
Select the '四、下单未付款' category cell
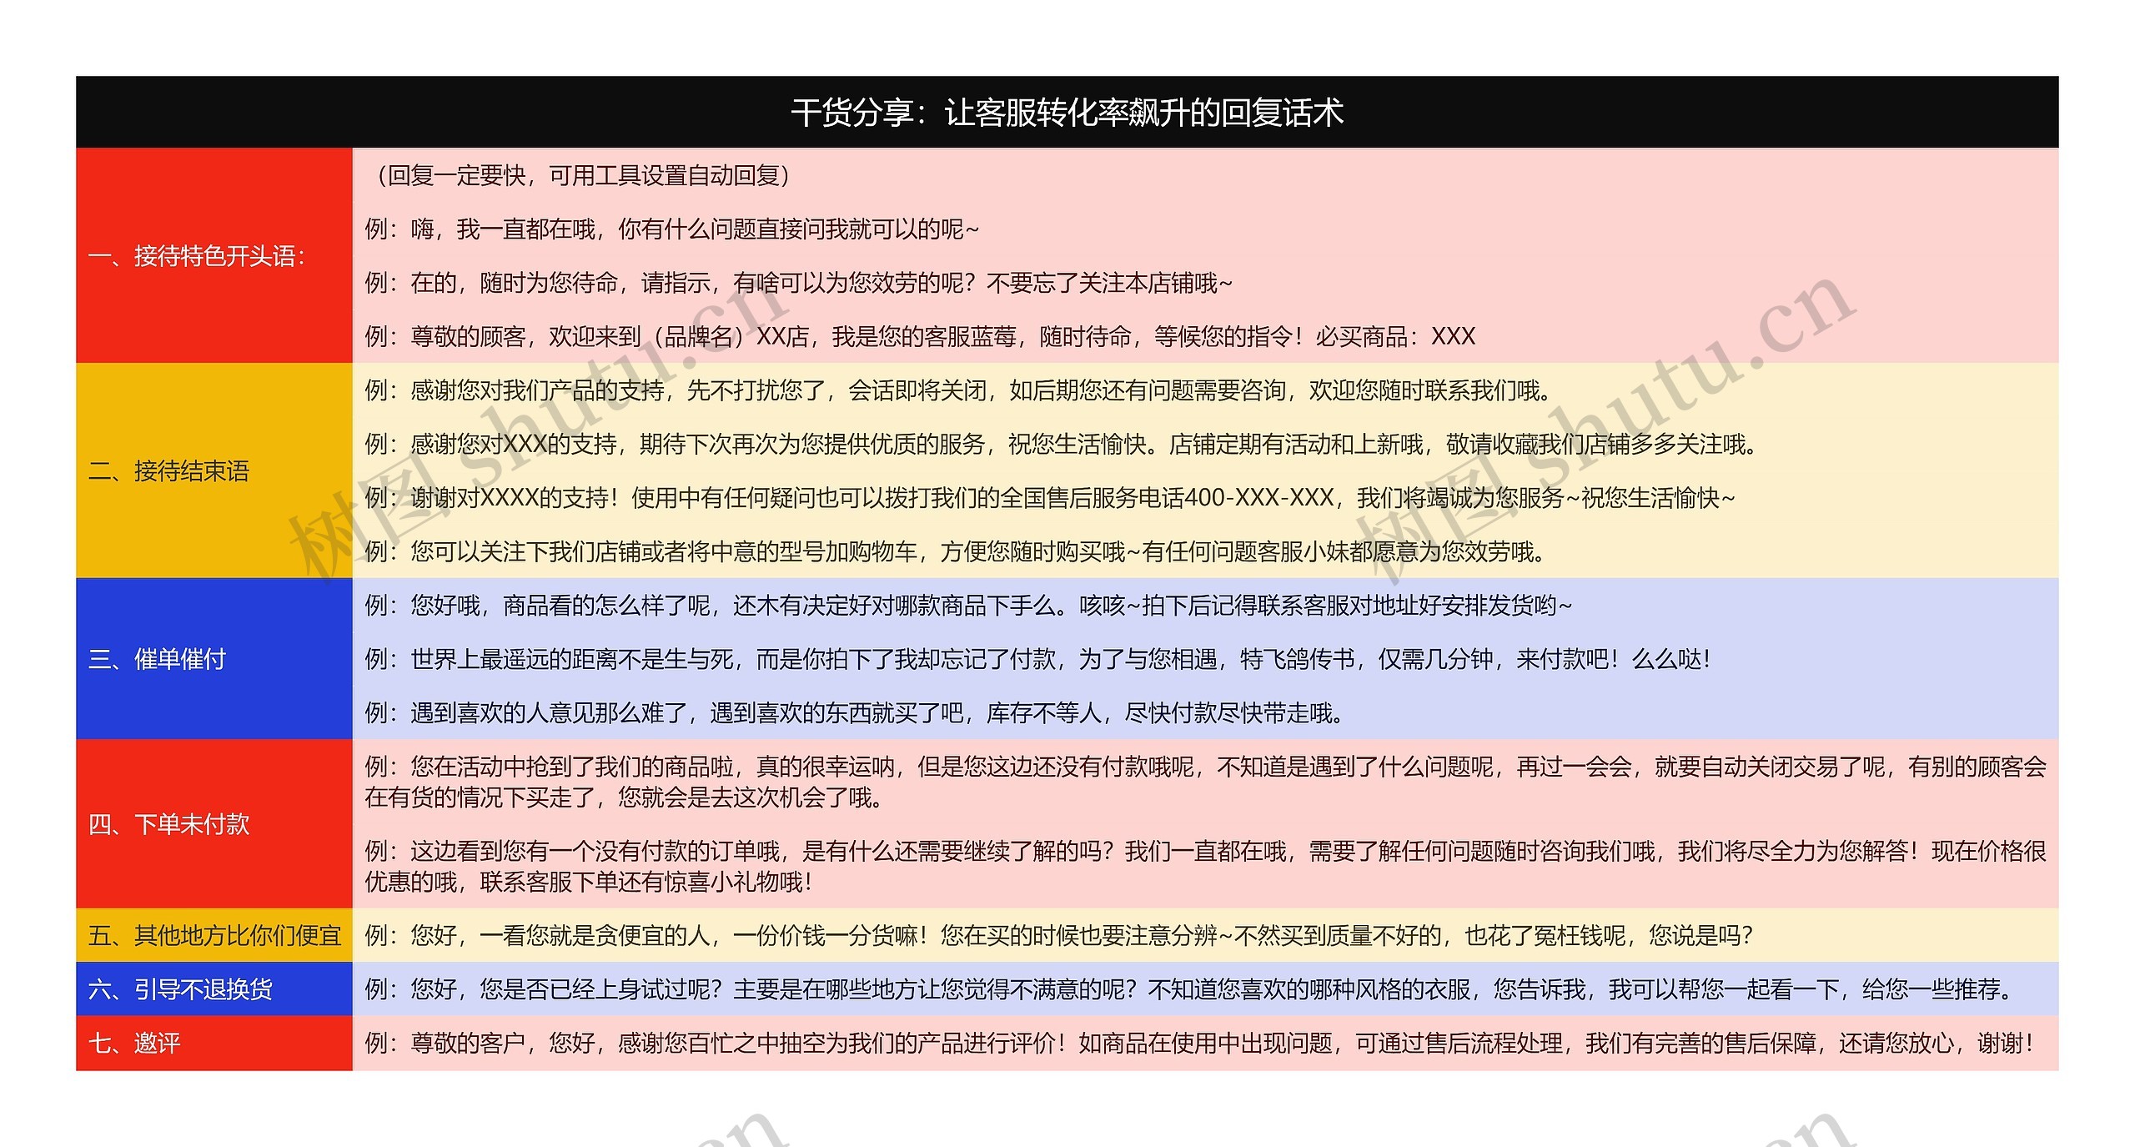click(214, 824)
